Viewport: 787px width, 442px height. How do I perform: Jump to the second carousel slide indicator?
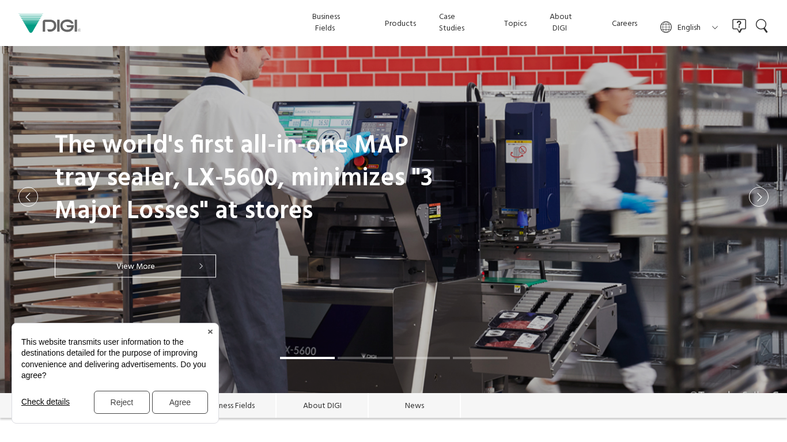[365, 358]
